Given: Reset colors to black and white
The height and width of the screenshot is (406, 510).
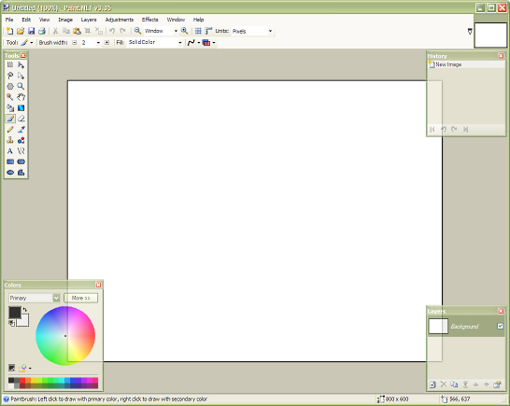Looking at the screenshot, I should [11, 323].
